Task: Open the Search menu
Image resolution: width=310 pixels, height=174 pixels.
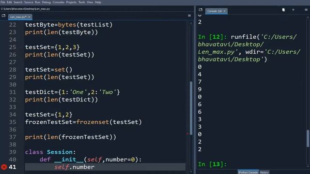Action: pyautogui.click(x=18, y=2)
